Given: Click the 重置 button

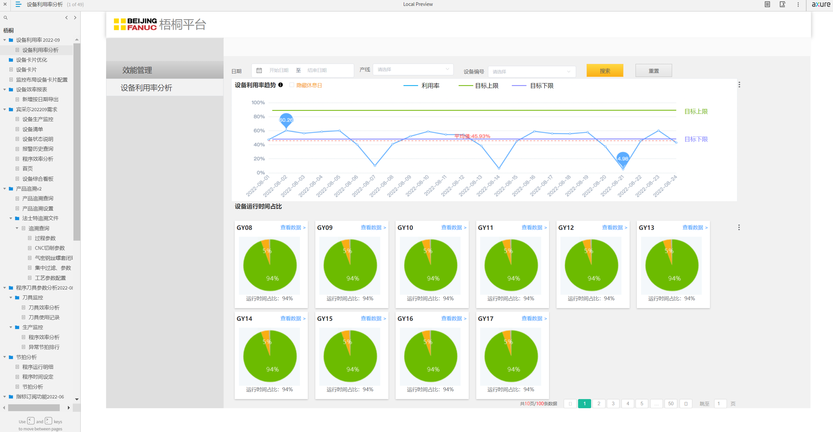Looking at the screenshot, I should pyautogui.click(x=653, y=70).
